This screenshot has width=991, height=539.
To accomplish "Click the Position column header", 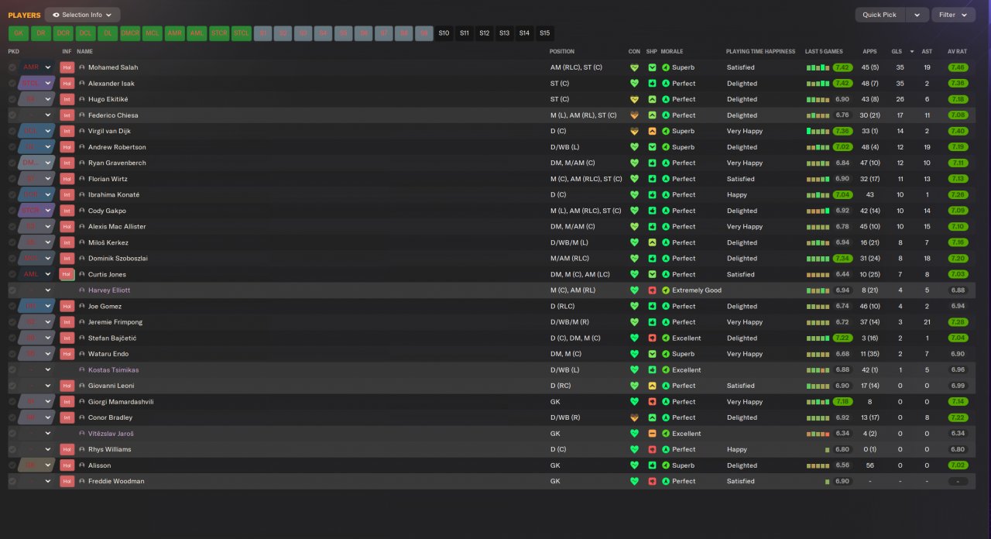I will (x=562, y=52).
